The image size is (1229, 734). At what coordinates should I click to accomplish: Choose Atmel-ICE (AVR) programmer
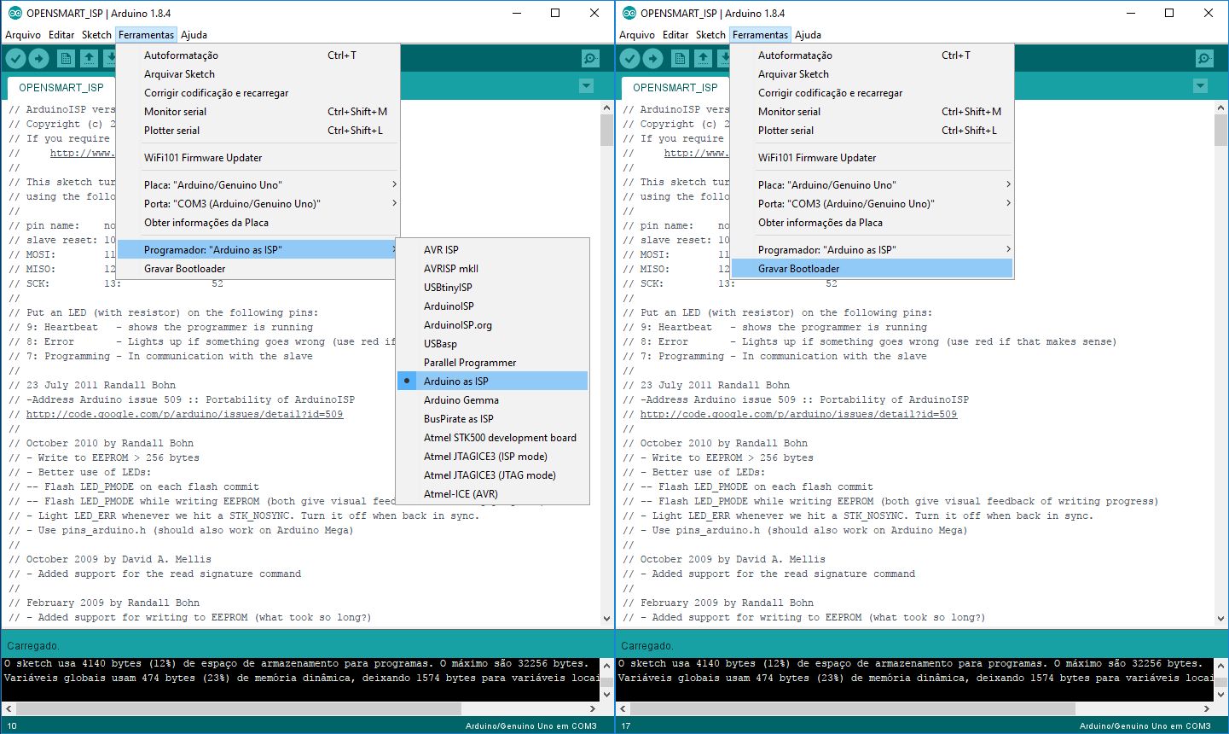point(493,493)
